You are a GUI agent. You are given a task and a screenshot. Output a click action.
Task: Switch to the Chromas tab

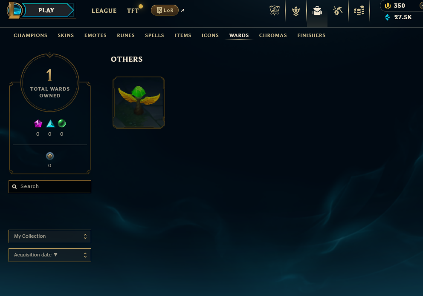273,35
